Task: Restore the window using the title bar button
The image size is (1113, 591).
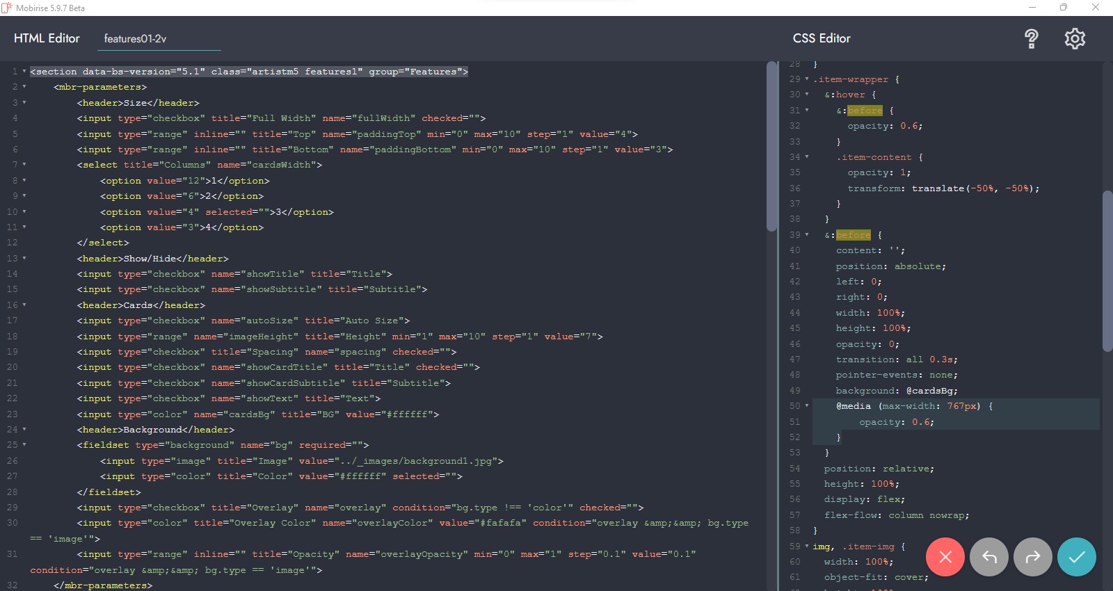Action: click(x=1063, y=8)
